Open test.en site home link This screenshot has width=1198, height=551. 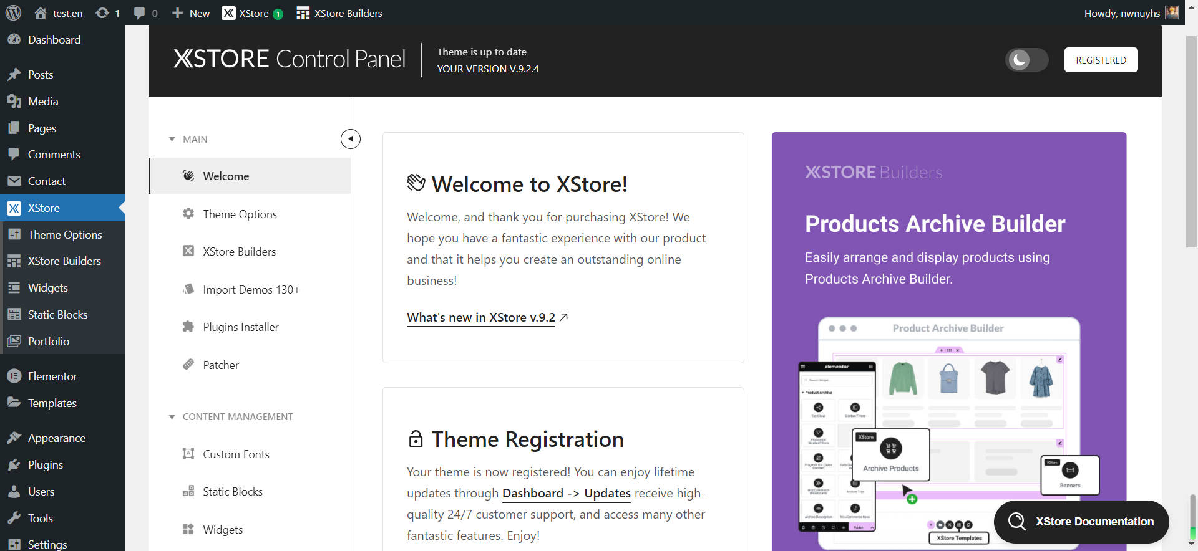pos(59,13)
